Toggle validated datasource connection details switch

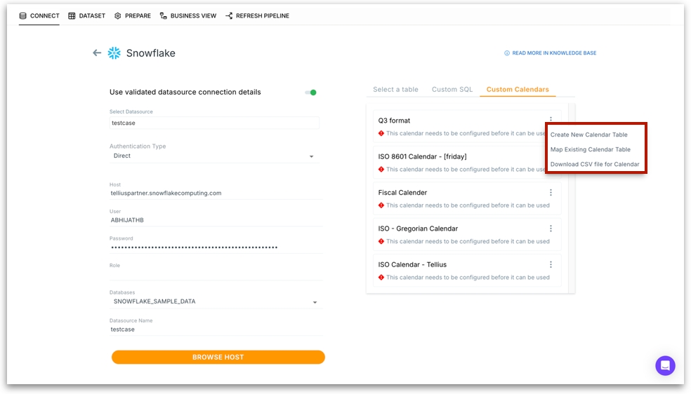310,93
